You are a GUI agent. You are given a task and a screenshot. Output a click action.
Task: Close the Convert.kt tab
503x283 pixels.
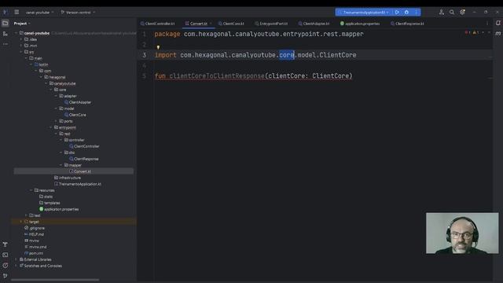tap(211, 24)
